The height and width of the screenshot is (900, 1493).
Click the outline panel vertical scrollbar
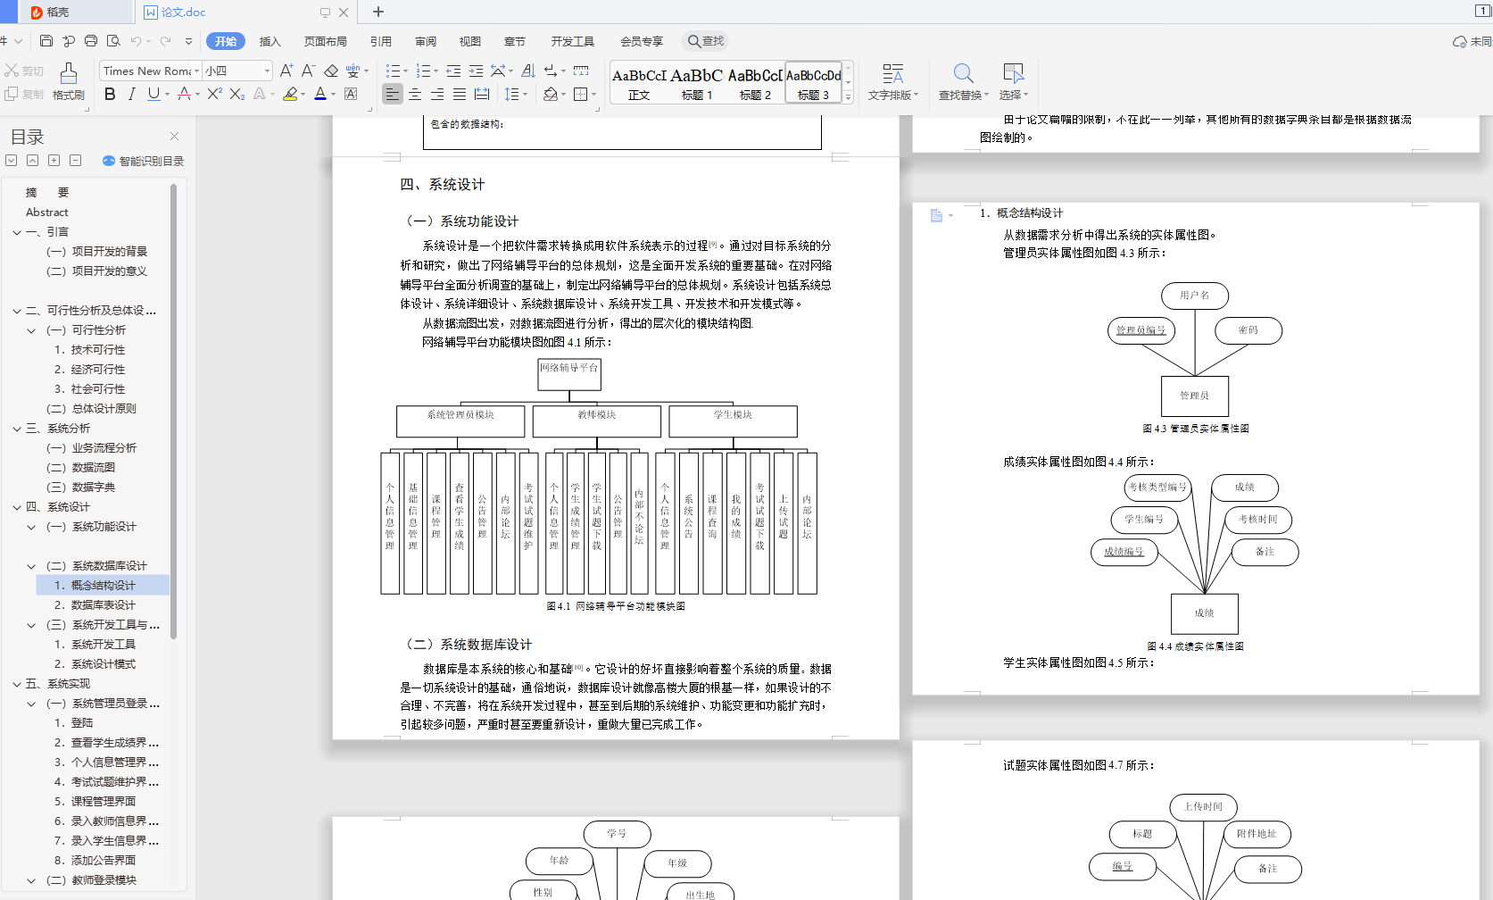coord(173,411)
